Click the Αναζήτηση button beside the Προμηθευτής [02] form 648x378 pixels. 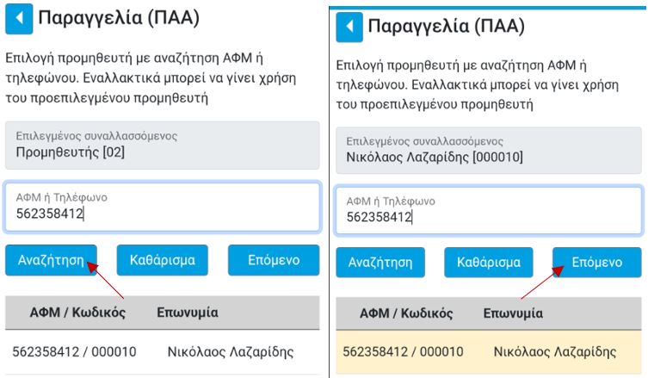pyautogui.click(x=51, y=260)
